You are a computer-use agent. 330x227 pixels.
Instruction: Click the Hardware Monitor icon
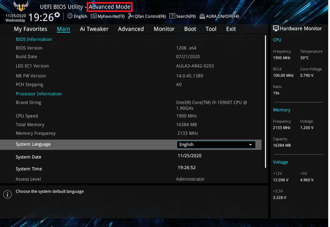point(276,28)
